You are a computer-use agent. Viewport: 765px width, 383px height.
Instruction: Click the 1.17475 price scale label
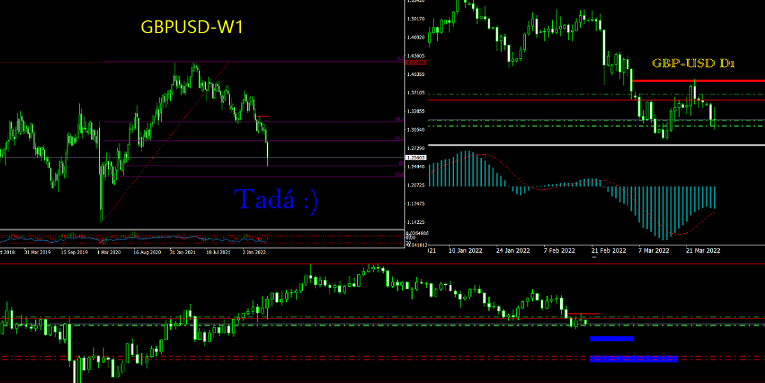tap(416, 204)
